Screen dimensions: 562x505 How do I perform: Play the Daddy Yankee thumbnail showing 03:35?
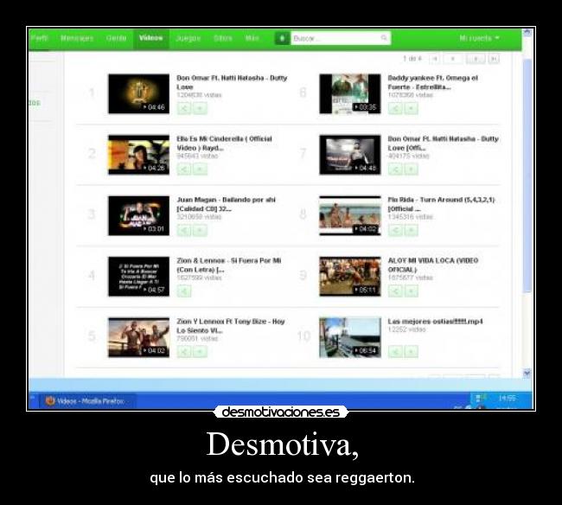350,93
